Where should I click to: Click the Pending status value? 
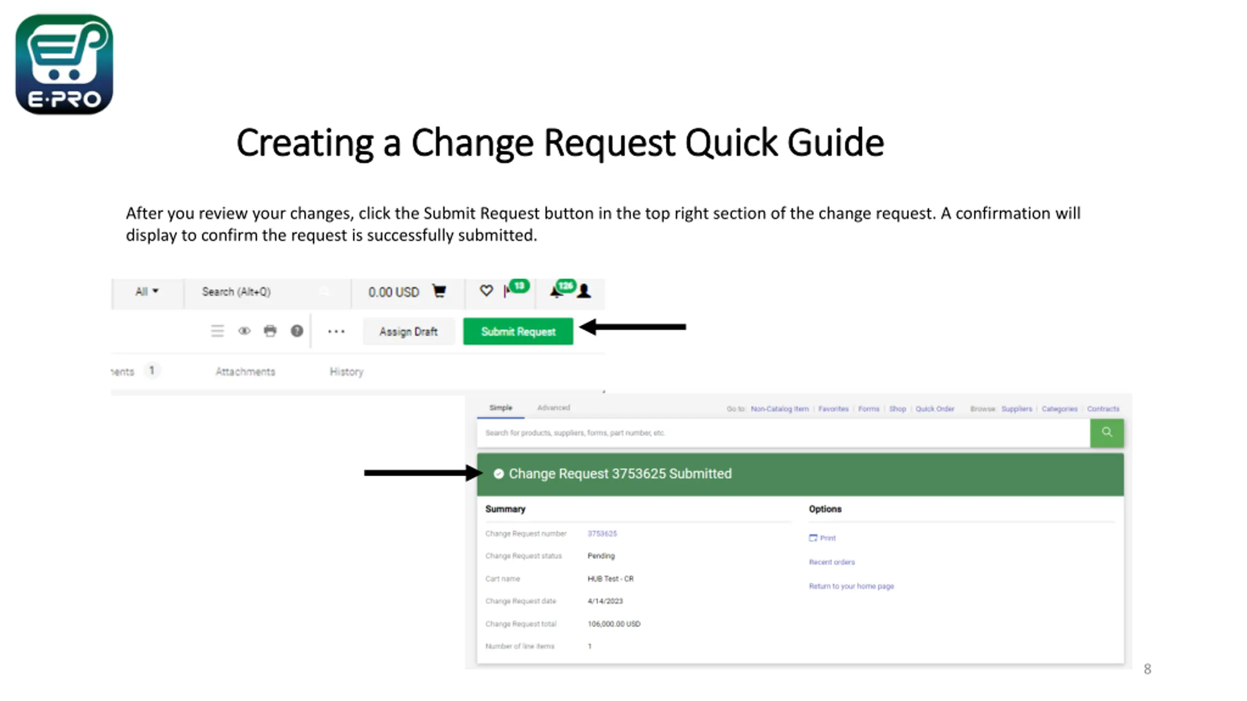(x=601, y=556)
